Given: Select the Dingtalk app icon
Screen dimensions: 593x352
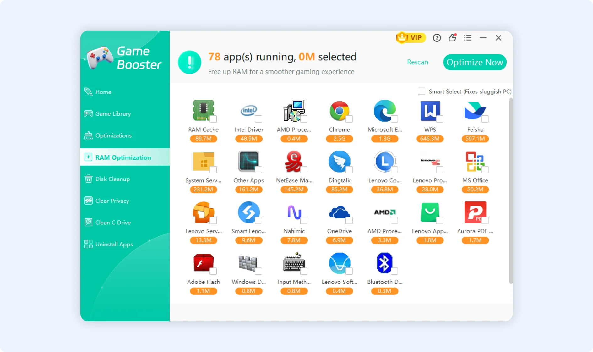Looking at the screenshot, I should [339, 161].
